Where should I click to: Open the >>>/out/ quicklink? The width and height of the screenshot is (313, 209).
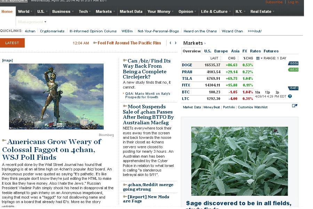255,31
